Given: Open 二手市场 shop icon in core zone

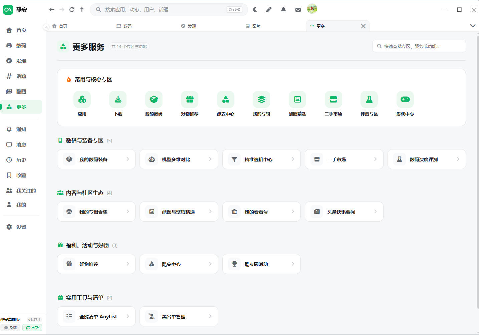Looking at the screenshot, I should pos(333,99).
